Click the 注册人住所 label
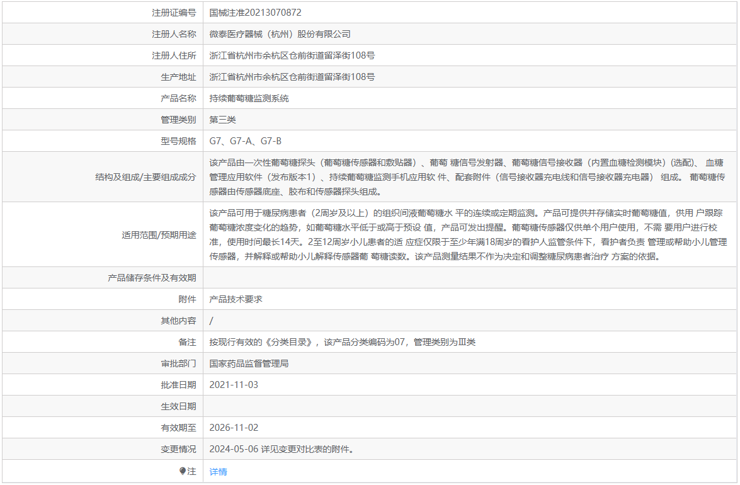Viewport: 740px width, 485px height. [x=174, y=55]
